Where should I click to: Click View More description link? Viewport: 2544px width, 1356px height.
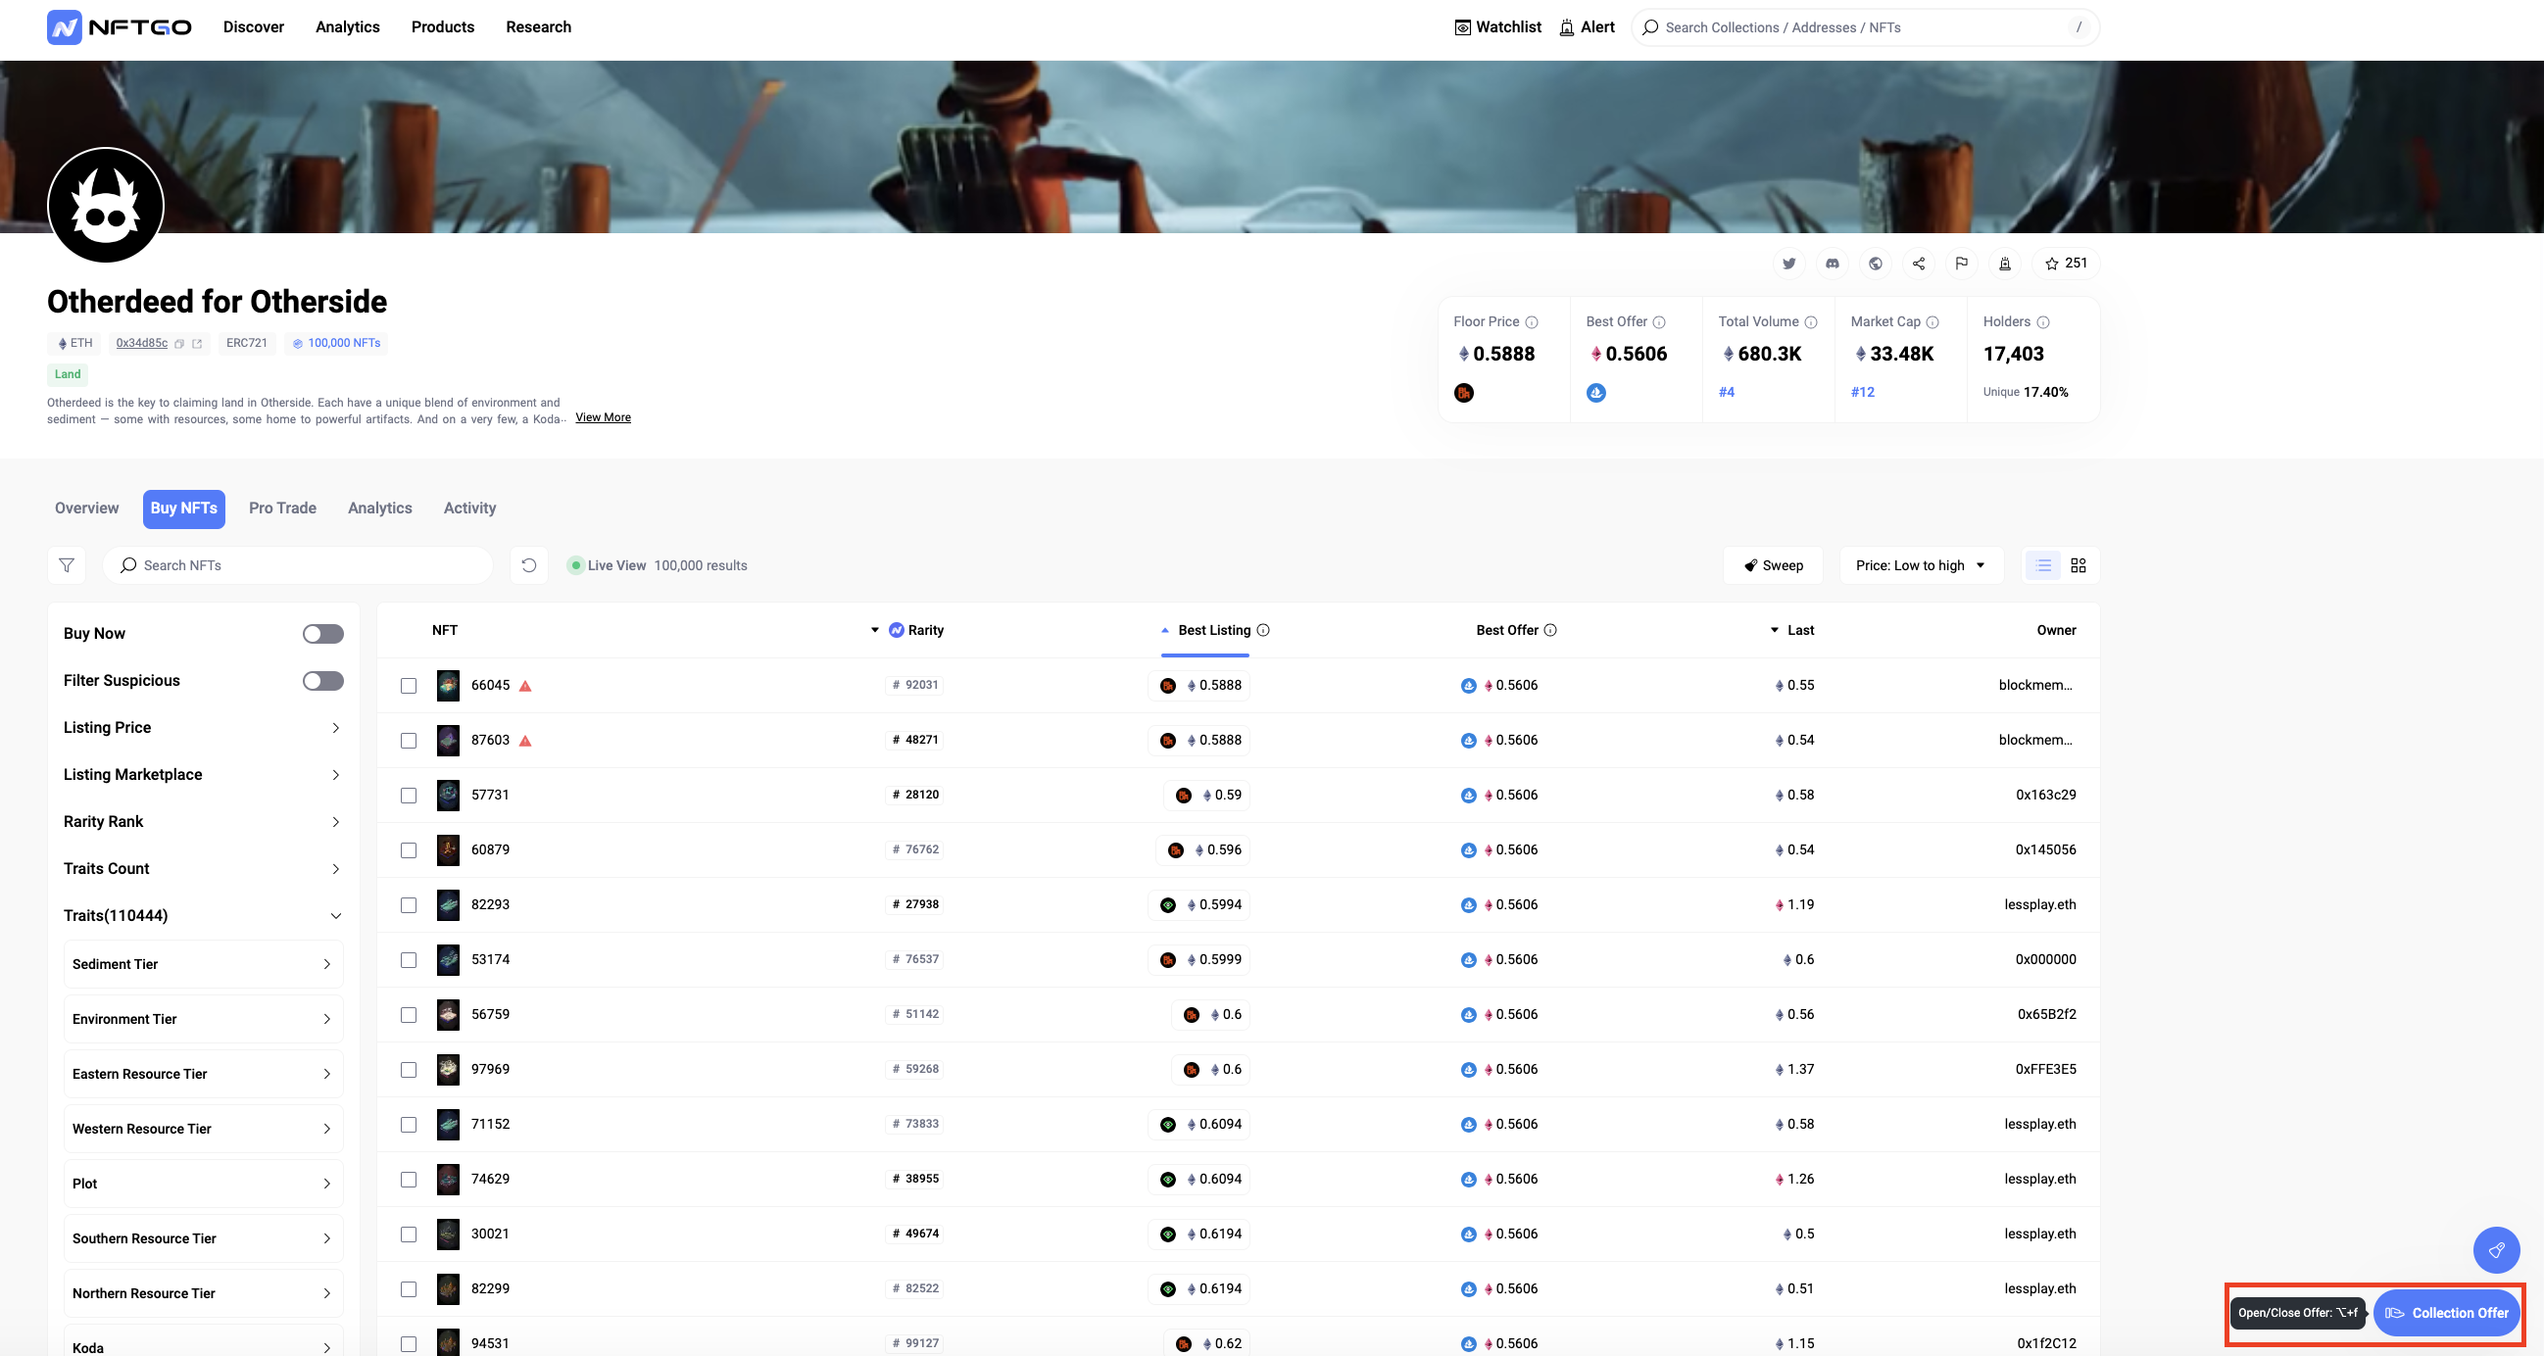603,417
